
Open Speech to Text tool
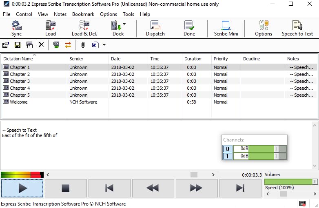[297, 29]
